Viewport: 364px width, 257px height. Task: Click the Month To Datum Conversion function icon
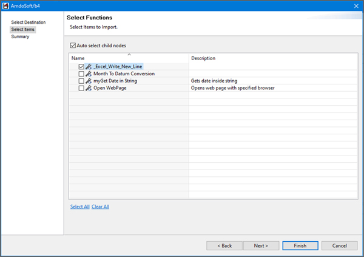[89, 74]
